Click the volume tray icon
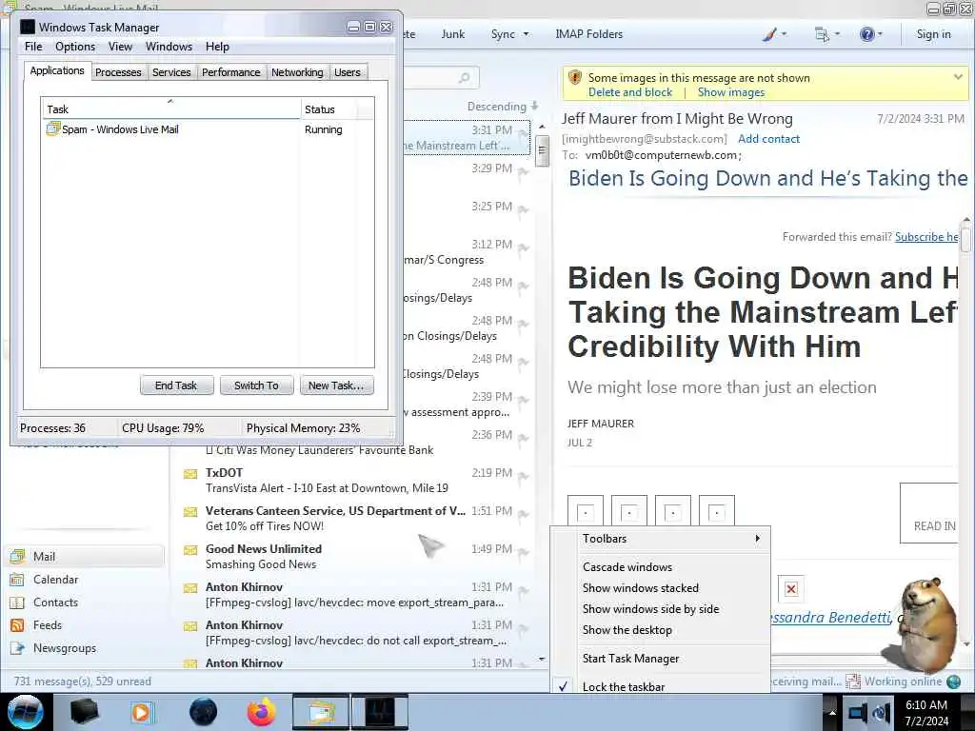 coord(882,712)
